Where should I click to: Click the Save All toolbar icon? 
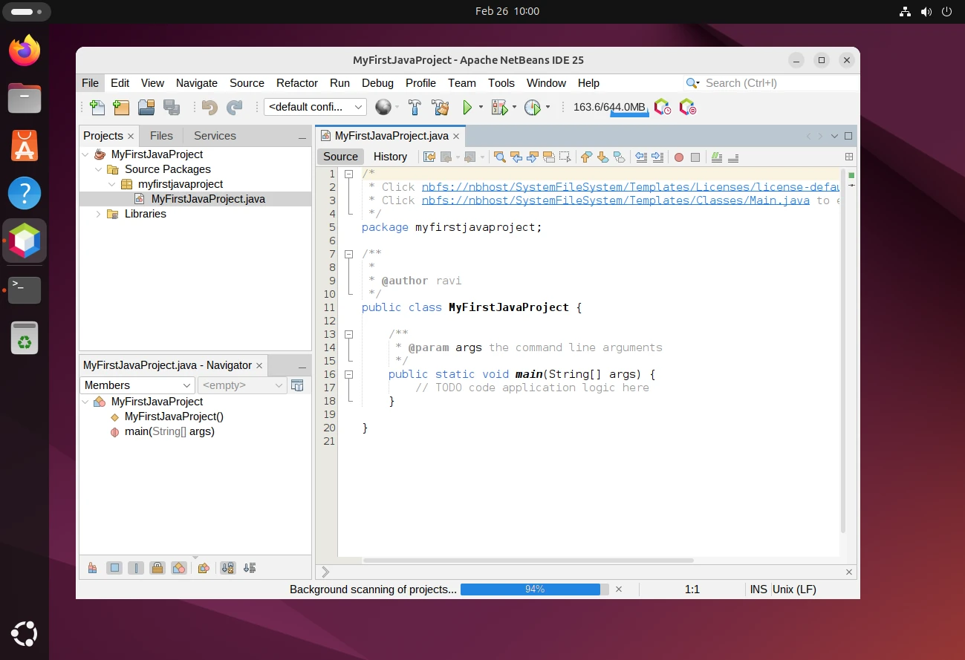click(172, 108)
